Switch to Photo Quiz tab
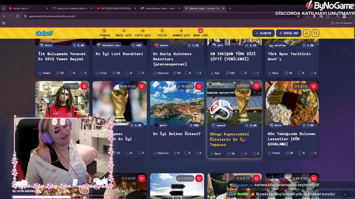The image size is (355, 199). [143, 33]
